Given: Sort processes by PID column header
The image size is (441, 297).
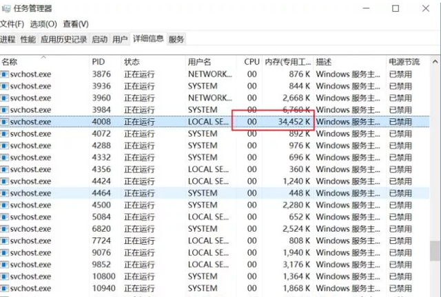Looking at the screenshot, I should click(x=99, y=62).
